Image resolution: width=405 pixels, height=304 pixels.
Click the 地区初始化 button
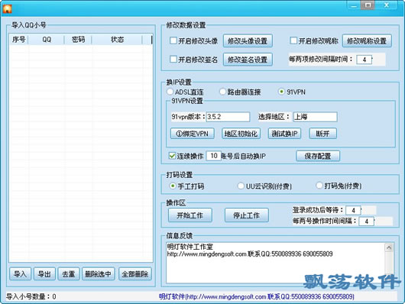[241, 134]
